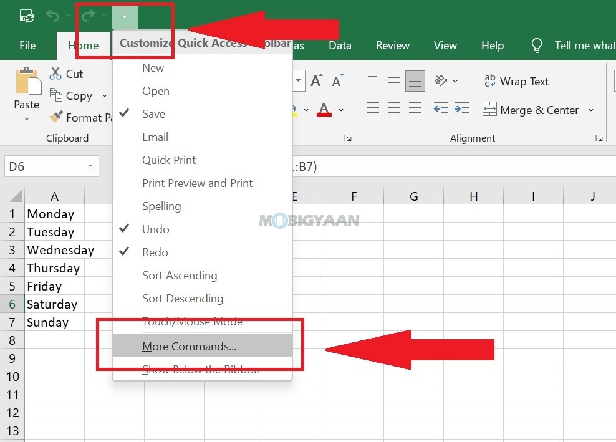616x442 pixels.
Task: Pick the red Font Color swatch
Action: coord(324,113)
